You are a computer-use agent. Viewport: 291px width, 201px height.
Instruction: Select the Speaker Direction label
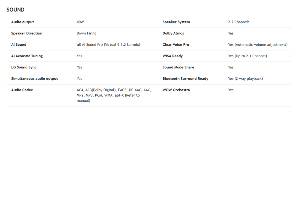(x=26, y=33)
